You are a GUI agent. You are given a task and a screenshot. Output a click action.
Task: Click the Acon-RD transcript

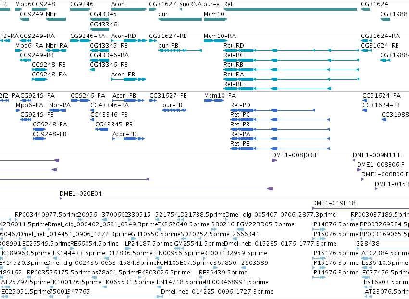(129, 41)
